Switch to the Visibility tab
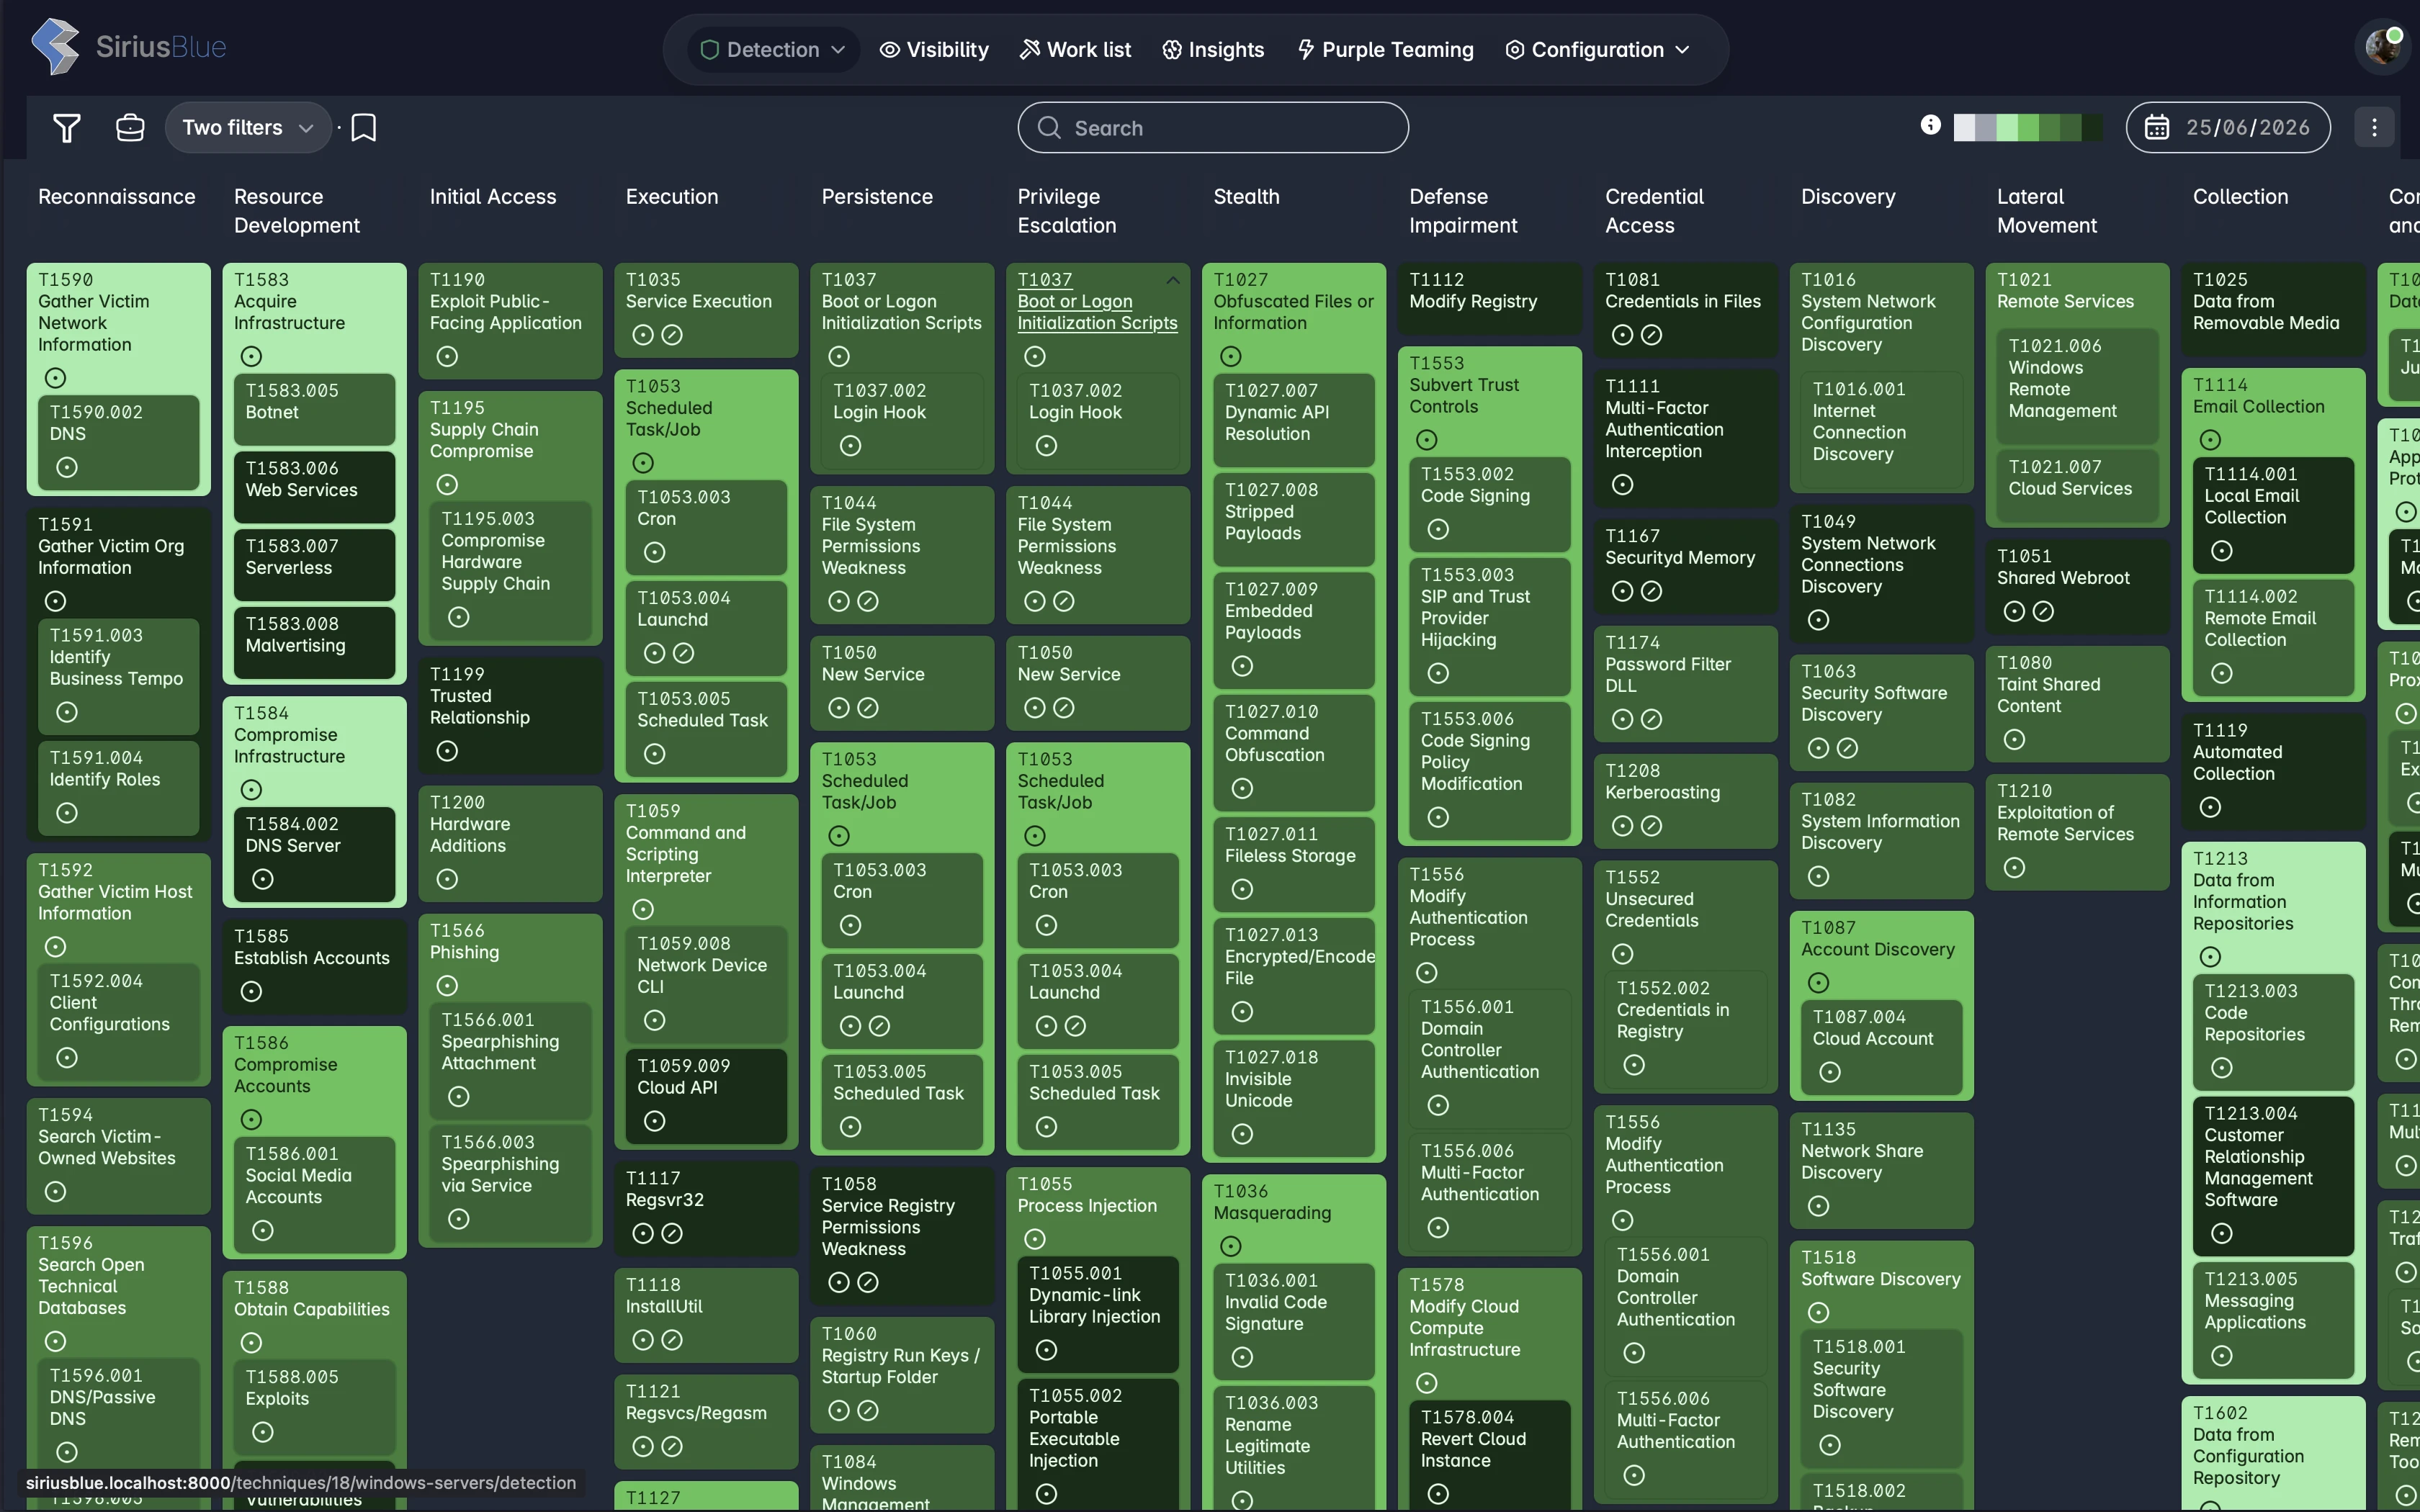The width and height of the screenshot is (2420, 1512). [x=934, y=50]
